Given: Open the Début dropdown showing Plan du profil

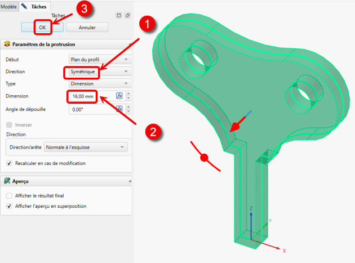Looking at the screenshot, I should tap(100, 60).
